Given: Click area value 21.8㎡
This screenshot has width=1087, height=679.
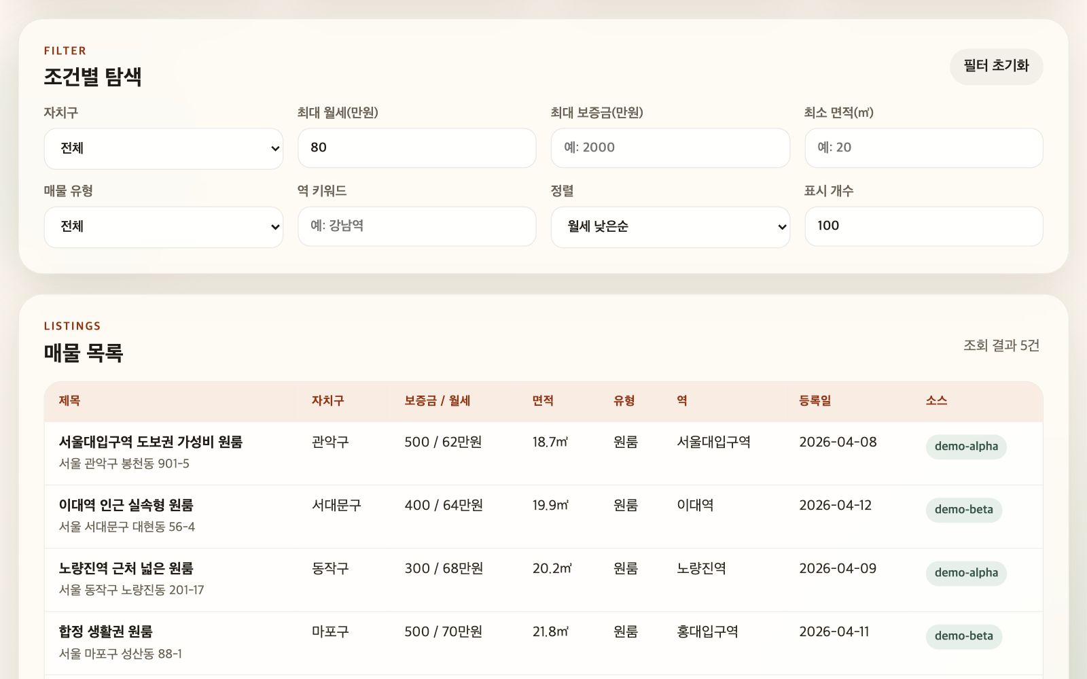Looking at the screenshot, I should (x=550, y=631).
